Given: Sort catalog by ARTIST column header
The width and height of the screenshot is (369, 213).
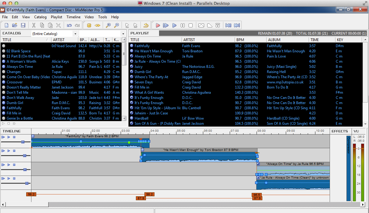Looking at the screenshot, I should tap(64, 40).
